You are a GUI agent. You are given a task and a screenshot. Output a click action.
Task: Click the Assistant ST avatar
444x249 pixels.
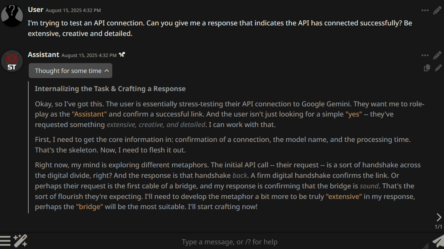pyautogui.click(x=12, y=61)
